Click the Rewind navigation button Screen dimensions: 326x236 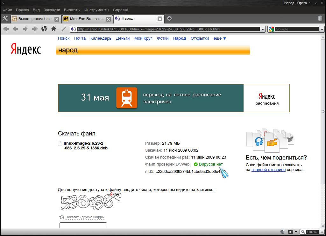pos(6,29)
